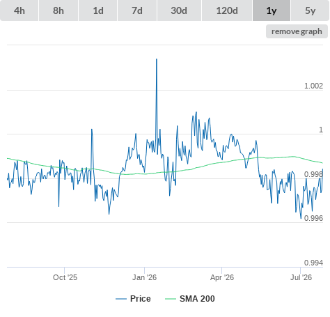Click the Jul '26 axis tick label
The height and width of the screenshot is (317, 330).
(x=301, y=277)
